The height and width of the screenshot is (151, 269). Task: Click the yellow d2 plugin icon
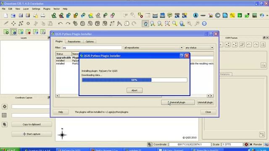click(x=232, y=16)
